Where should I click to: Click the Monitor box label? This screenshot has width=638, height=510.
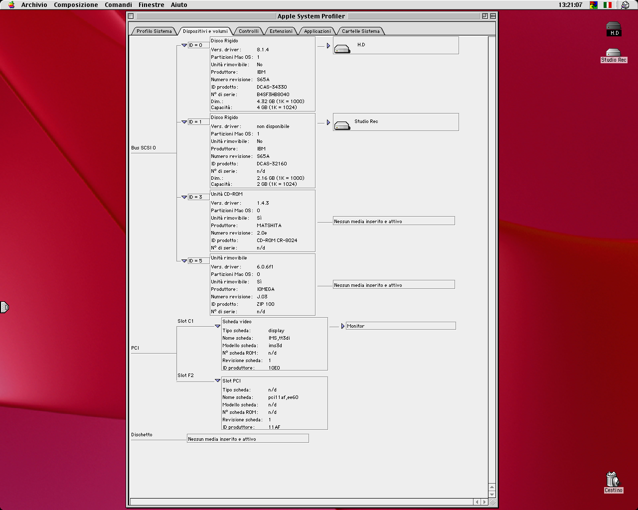401,326
